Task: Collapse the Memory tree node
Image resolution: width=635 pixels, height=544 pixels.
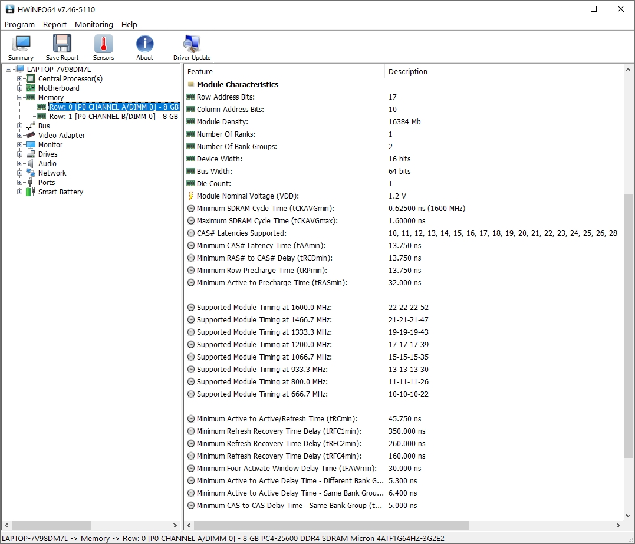Action: [20, 97]
